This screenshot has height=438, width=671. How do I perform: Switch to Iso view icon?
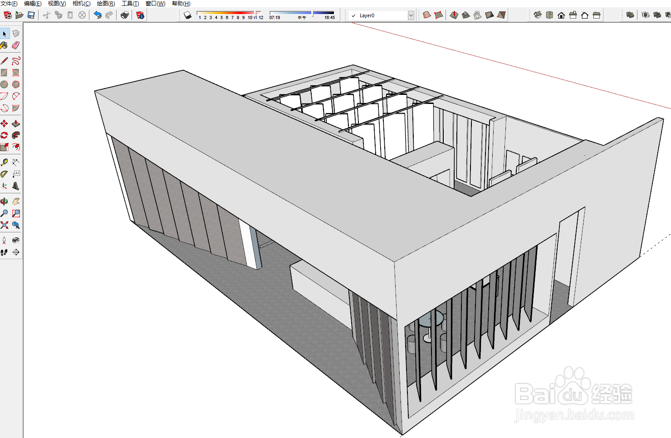(x=538, y=15)
